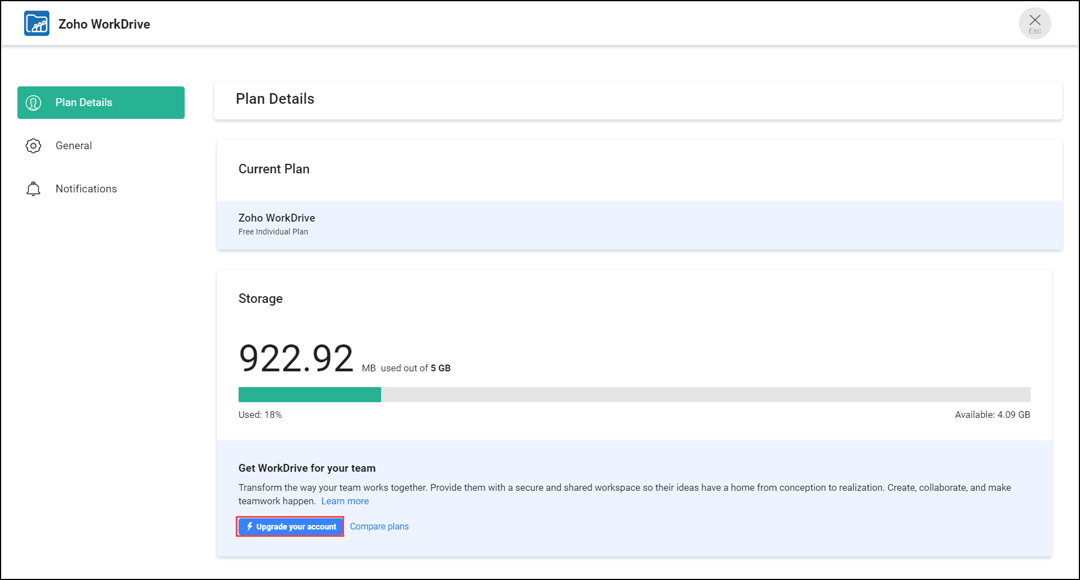Image resolution: width=1080 pixels, height=580 pixels.
Task: Click the Plan Details profile icon
Action: point(34,103)
